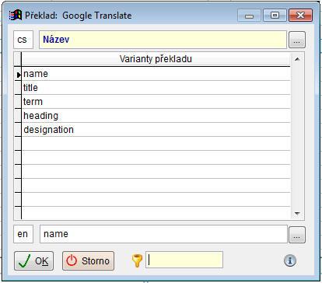Click the Název source text field
This screenshot has height=283, width=322.
(x=163, y=40)
